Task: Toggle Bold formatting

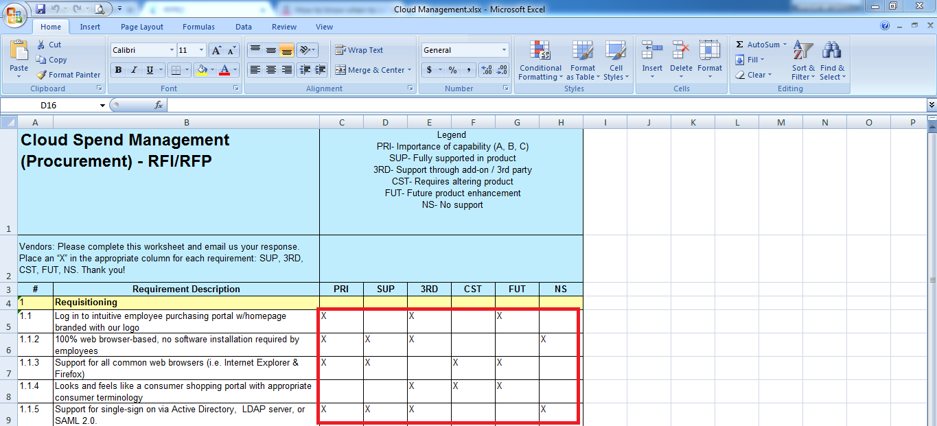Action: [x=118, y=70]
